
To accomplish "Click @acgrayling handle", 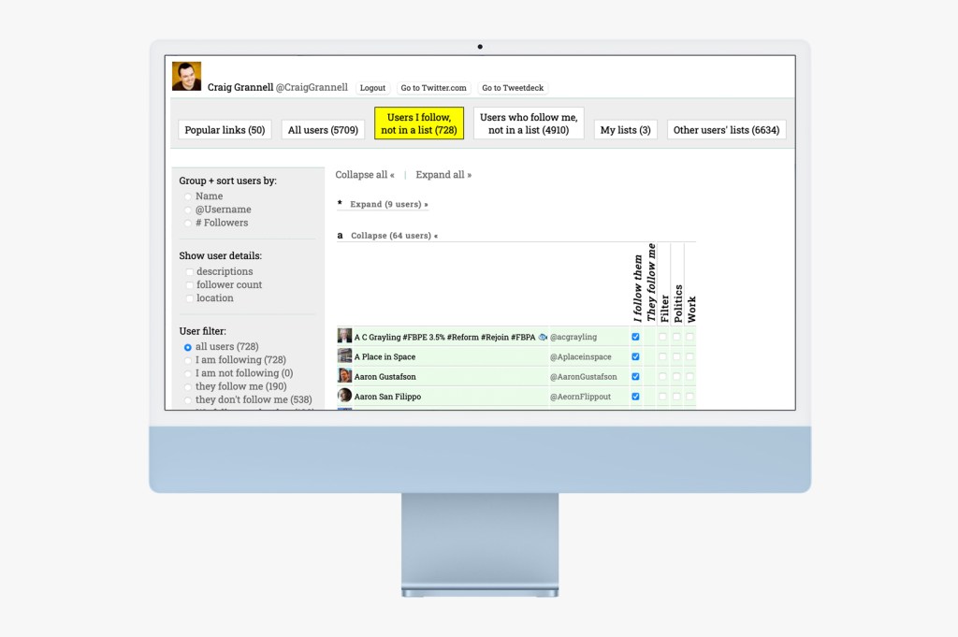I will coord(573,337).
